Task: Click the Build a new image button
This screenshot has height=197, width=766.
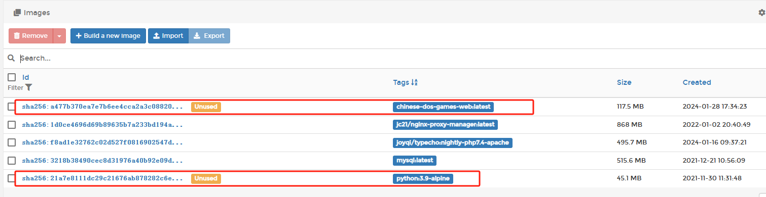Action: coord(108,36)
